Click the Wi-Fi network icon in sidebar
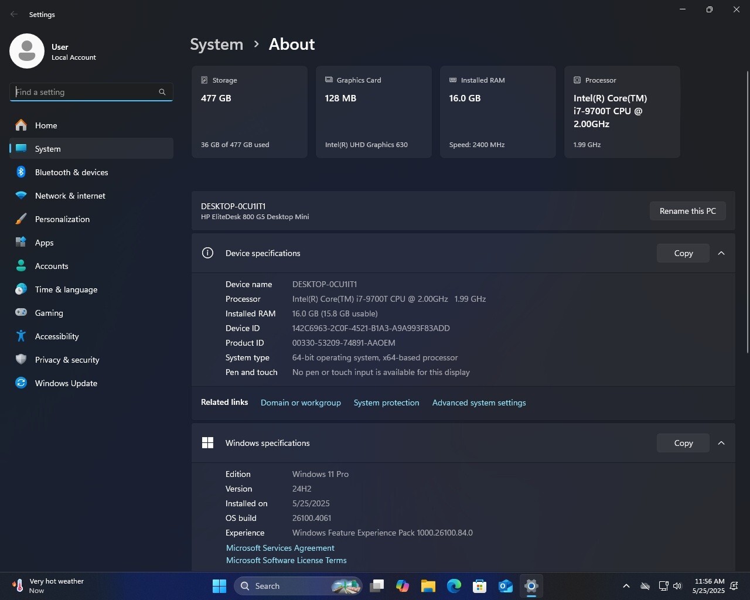This screenshot has width=750, height=600. point(21,195)
